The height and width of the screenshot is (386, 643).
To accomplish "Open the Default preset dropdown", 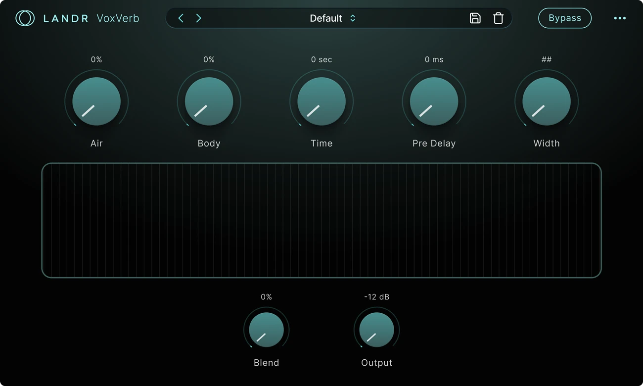I will (332, 18).
